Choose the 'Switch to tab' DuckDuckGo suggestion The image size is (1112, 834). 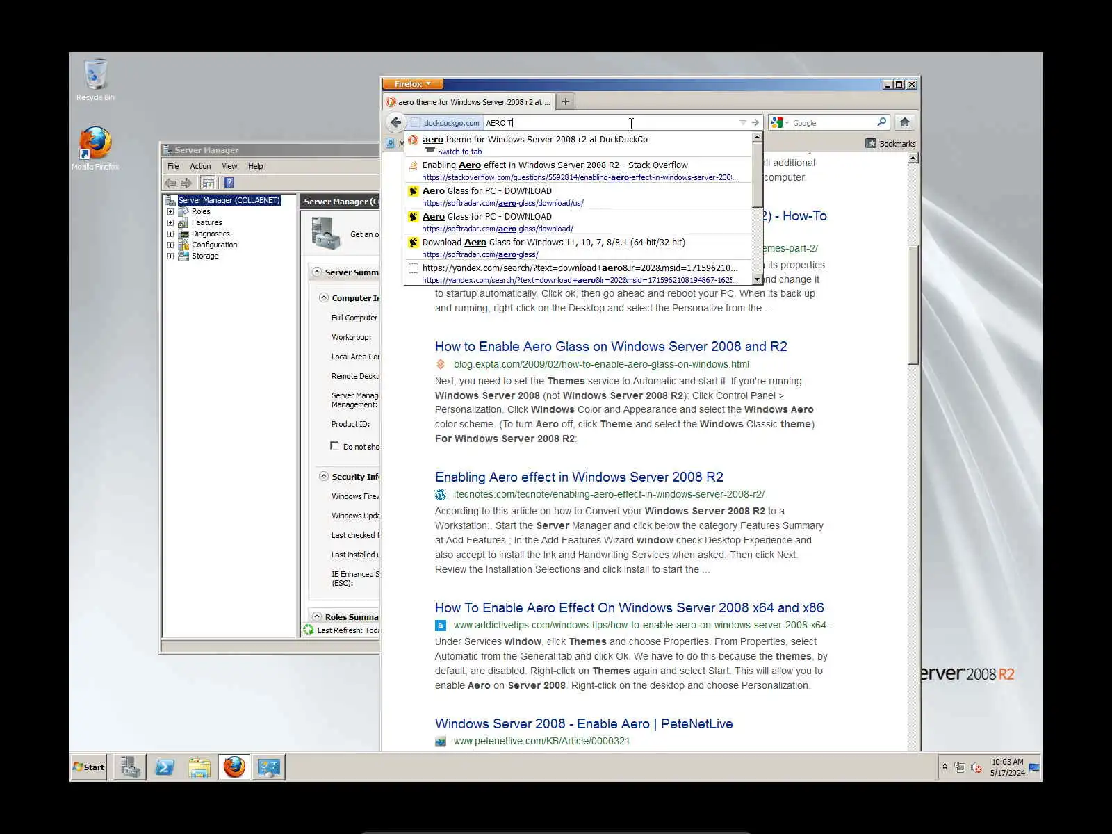pos(579,145)
